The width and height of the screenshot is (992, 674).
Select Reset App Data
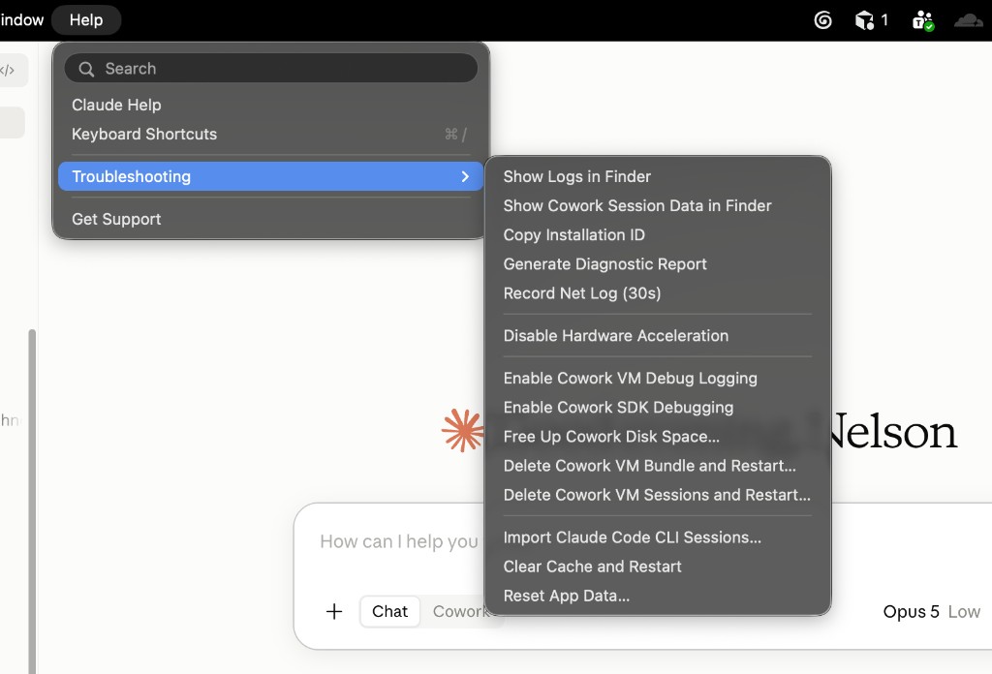click(658, 595)
